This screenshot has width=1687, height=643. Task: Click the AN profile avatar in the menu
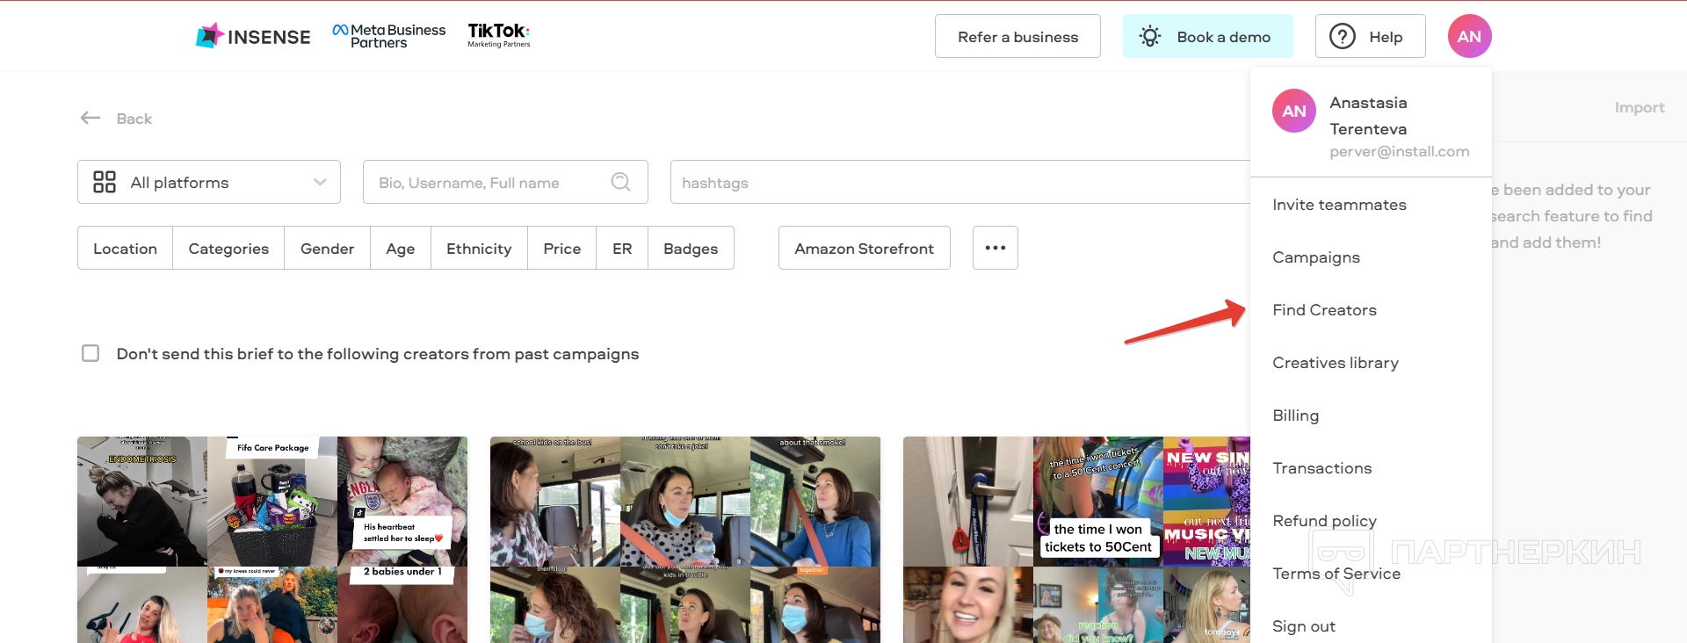(1294, 111)
